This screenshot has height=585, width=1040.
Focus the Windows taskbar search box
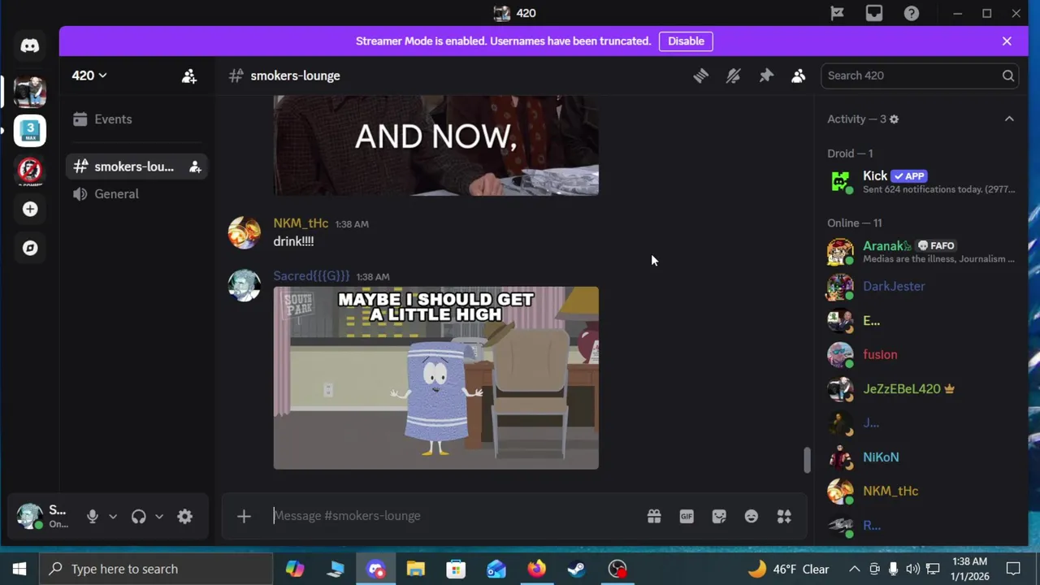click(156, 569)
